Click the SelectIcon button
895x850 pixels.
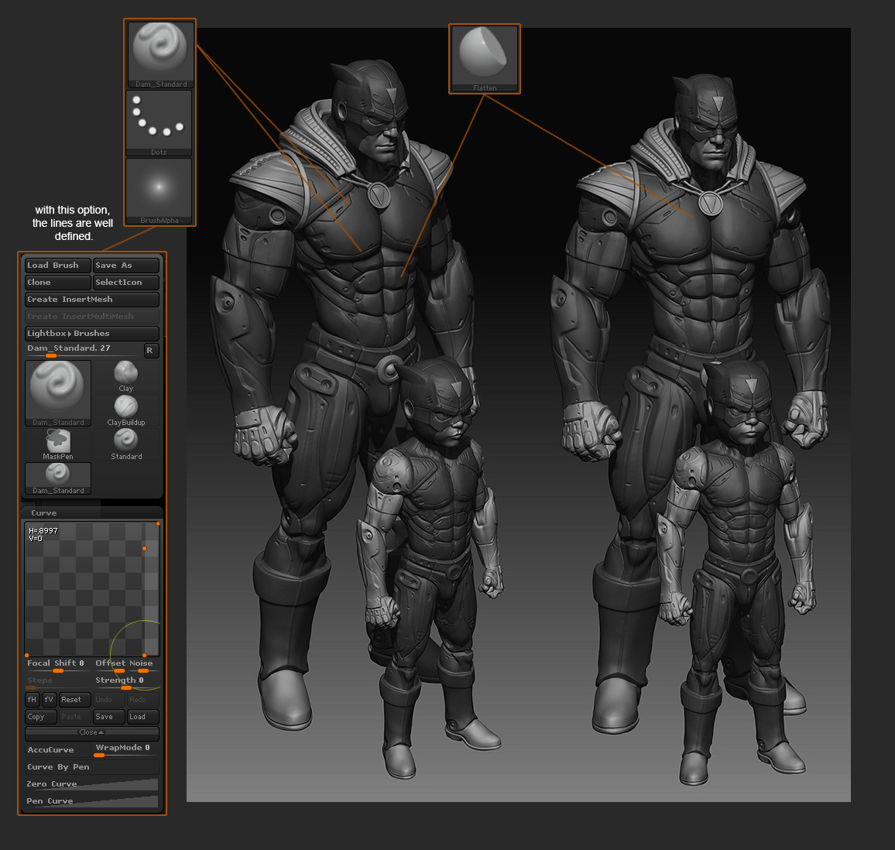(125, 283)
